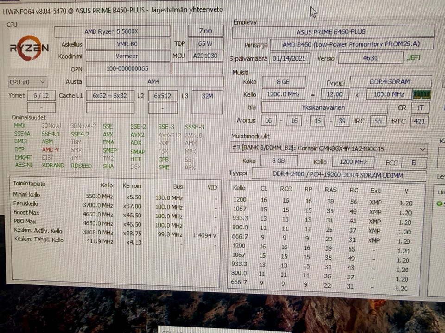Viewport: 445px width, 333px height.
Task: Click the green UEFI label
Action: (x=413, y=58)
